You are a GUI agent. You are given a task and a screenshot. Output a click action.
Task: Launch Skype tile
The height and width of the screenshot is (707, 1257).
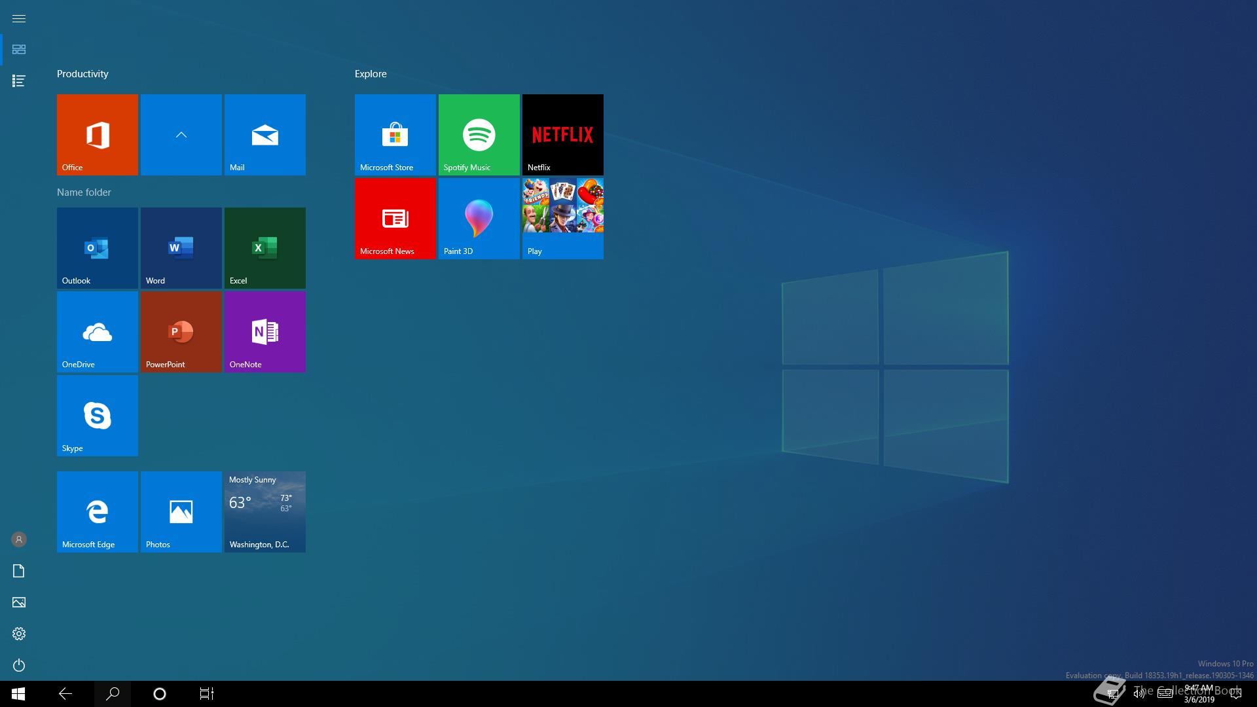[x=97, y=416]
